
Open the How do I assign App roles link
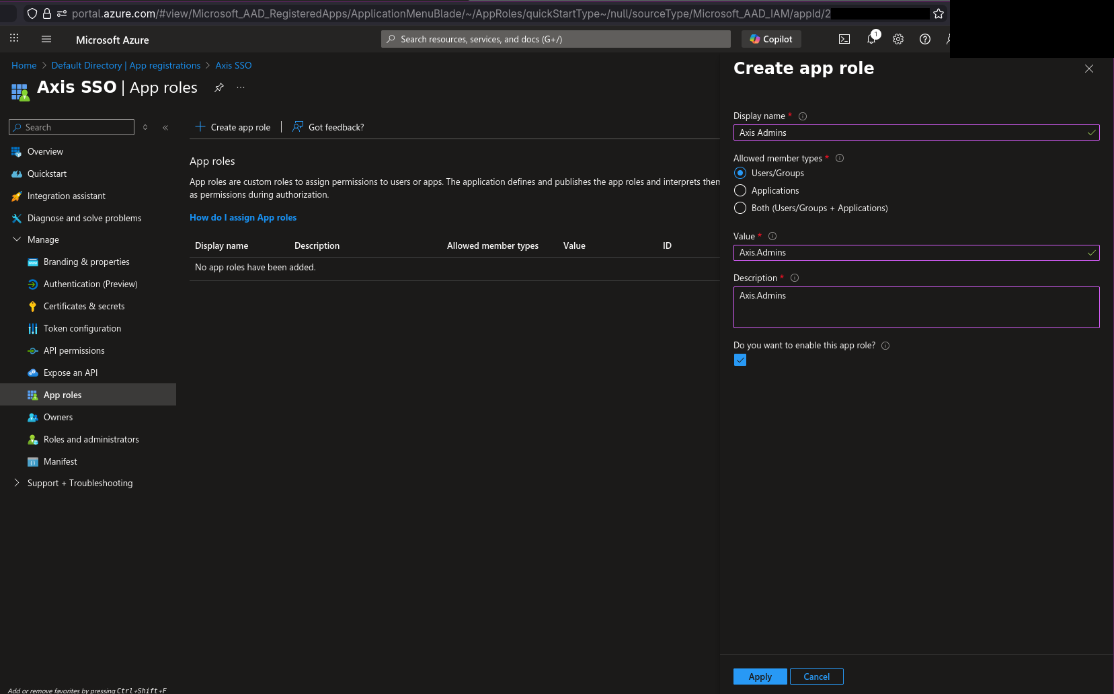point(243,217)
